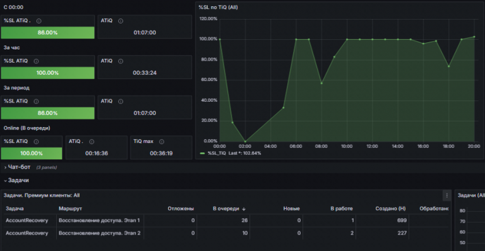485x251 pixels.
Task: Open the %SL по TiQ (All) panel title
Action: [218, 7]
